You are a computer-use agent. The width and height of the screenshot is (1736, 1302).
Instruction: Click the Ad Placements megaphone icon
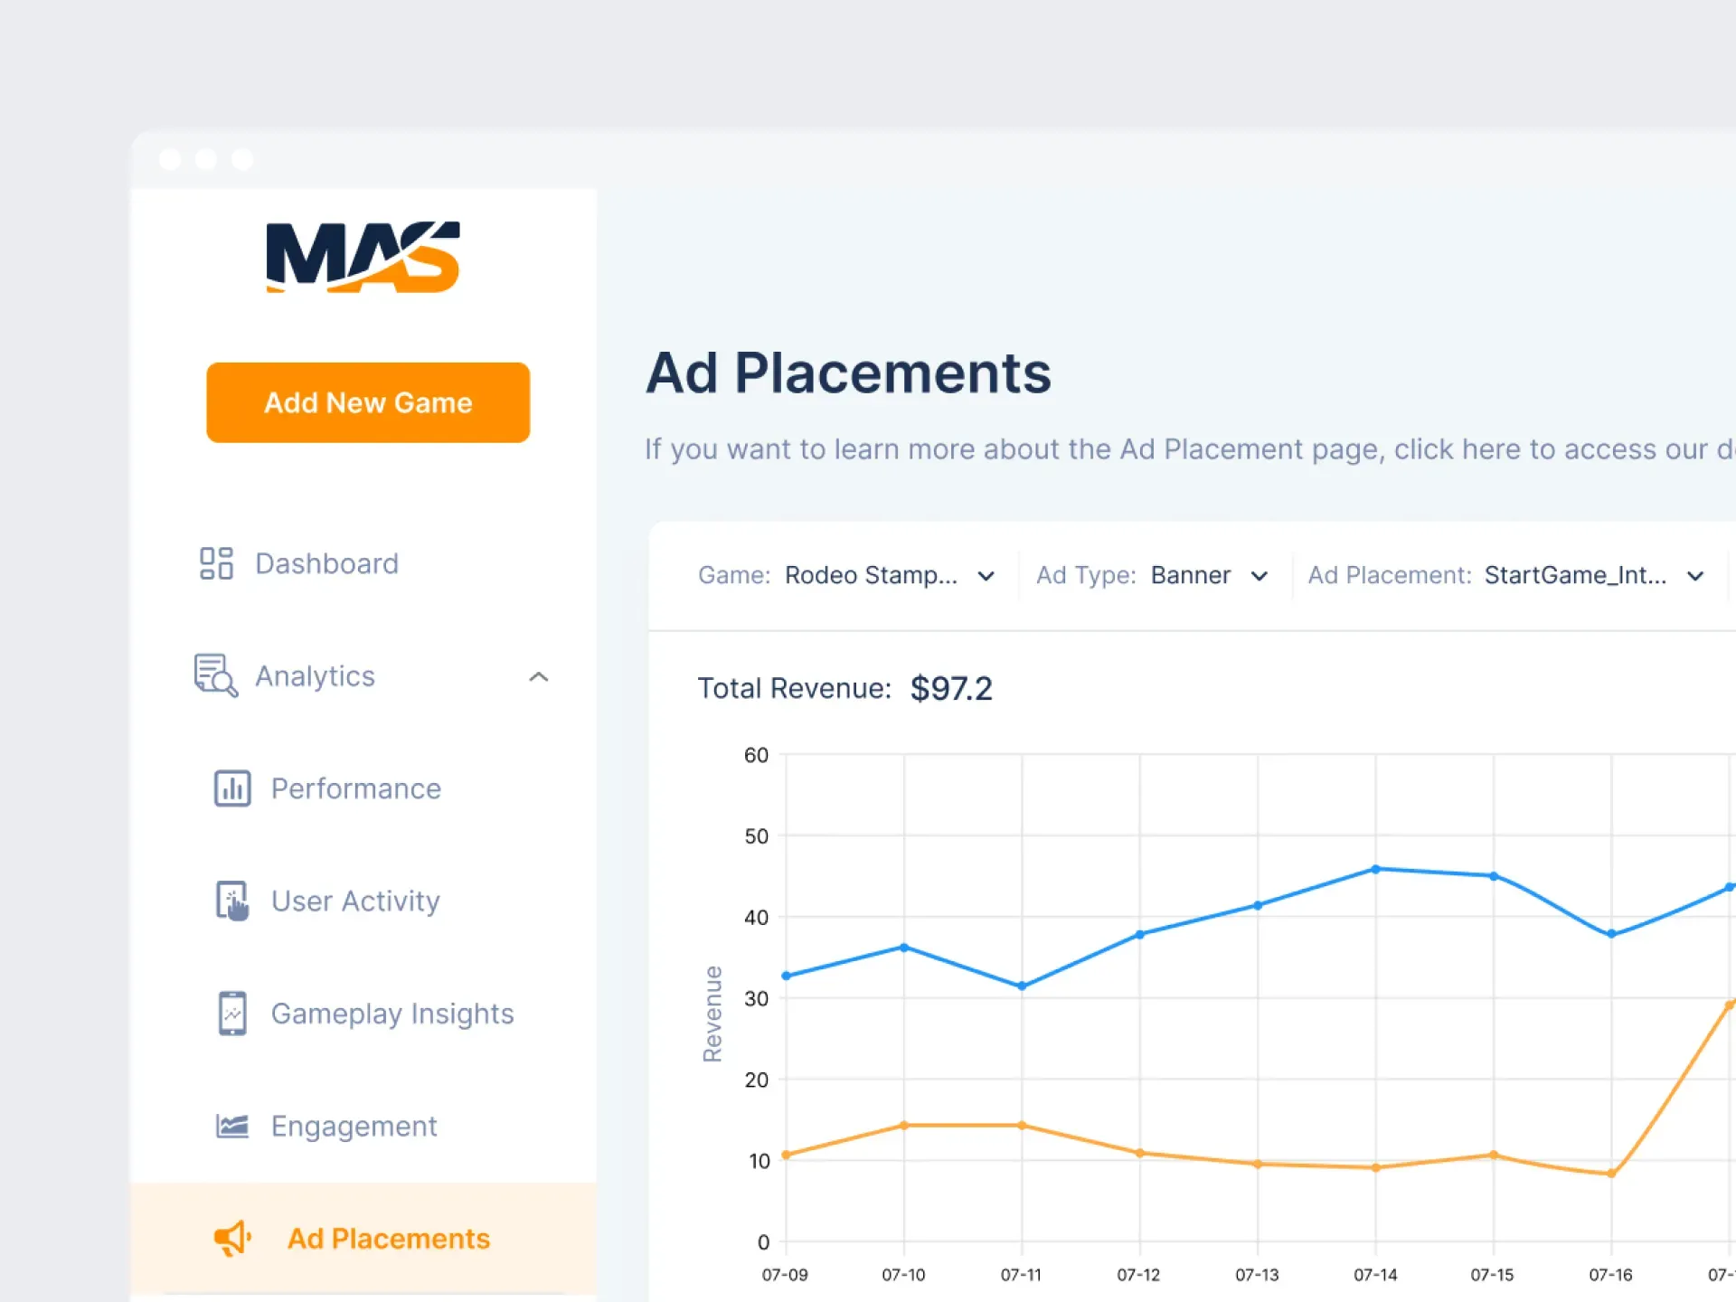point(232,1238)
